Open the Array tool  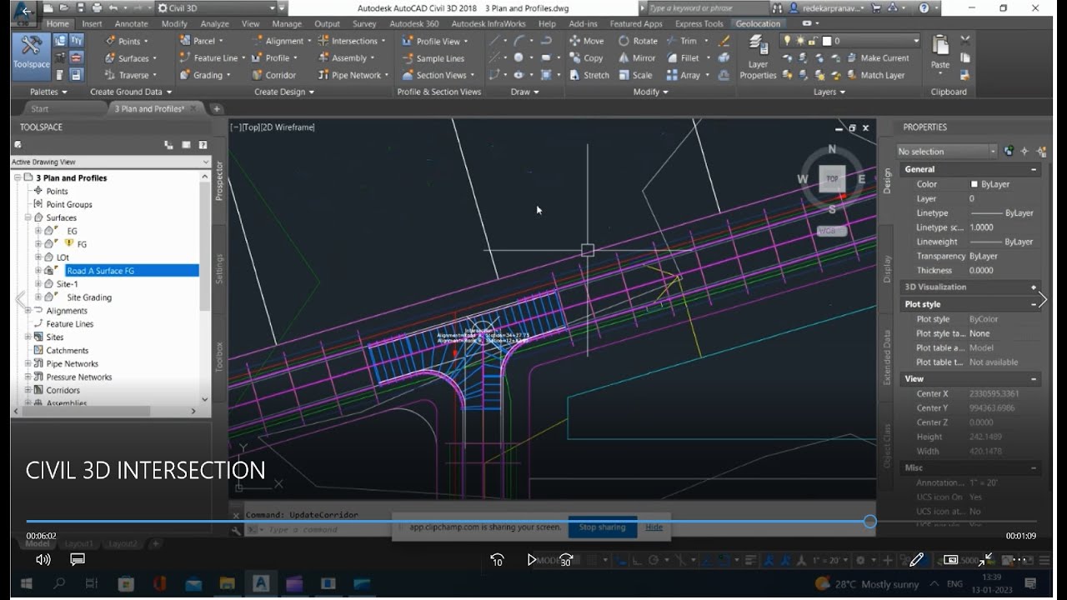click(684, 75)
